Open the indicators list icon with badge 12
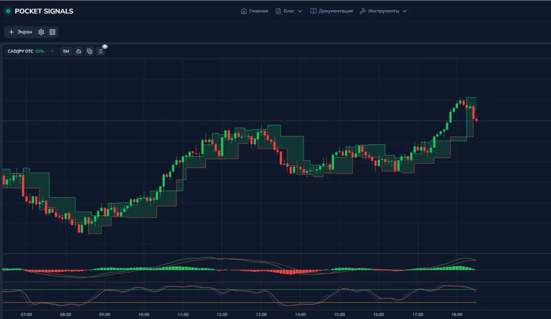551x319 pixels. pyautogui.click(x=100, y=51)
